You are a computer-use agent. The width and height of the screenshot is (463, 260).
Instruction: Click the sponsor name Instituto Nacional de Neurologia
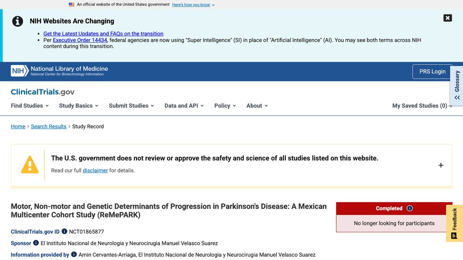click(x=129, y=243)
